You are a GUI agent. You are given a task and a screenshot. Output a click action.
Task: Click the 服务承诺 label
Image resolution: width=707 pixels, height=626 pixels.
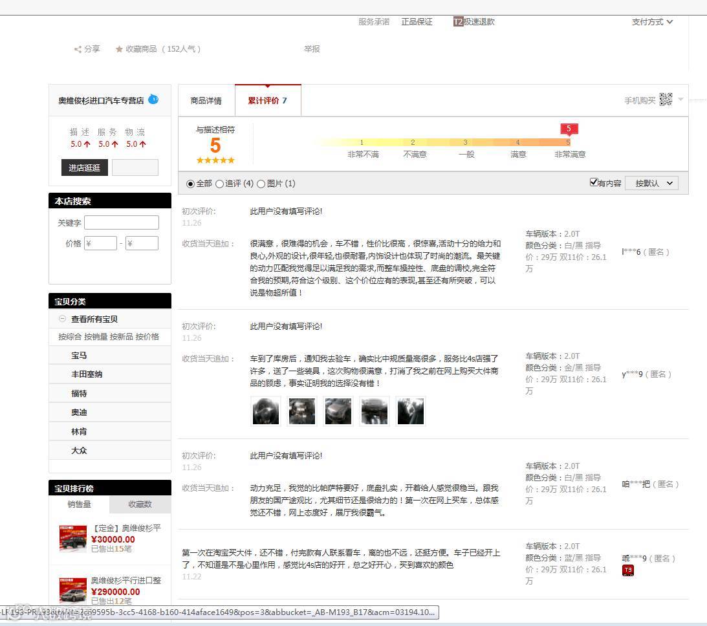(x=374, y=21)
